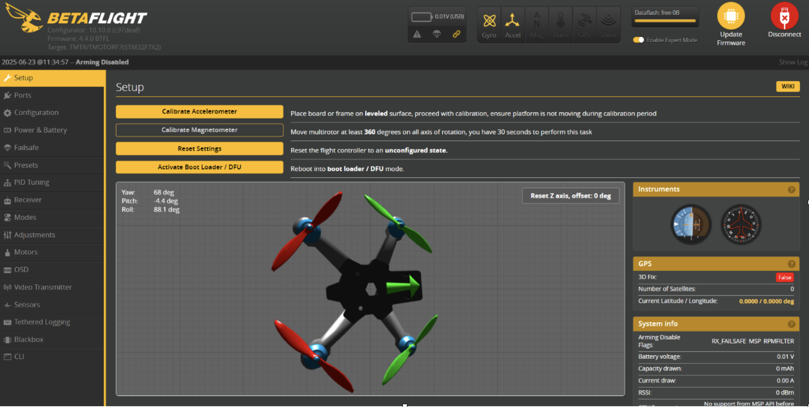Viewport: 809px width, 407px height.
Task: Click the Disconnect USB icon
Action: tap(785, 16)
